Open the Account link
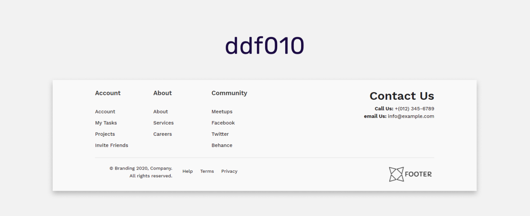This screenshot has width=530, height=216. tap(105, 112)
